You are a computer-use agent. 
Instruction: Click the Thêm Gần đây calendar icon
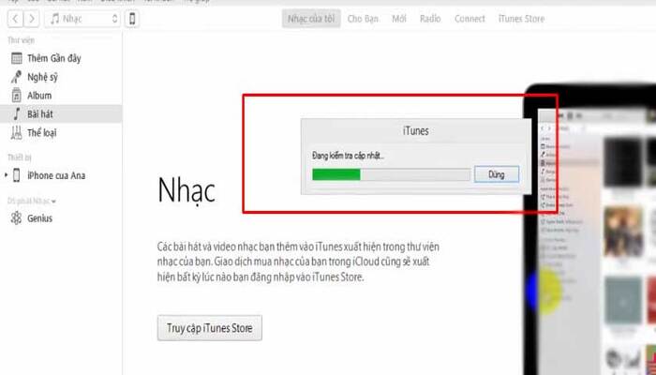point(16,58)
